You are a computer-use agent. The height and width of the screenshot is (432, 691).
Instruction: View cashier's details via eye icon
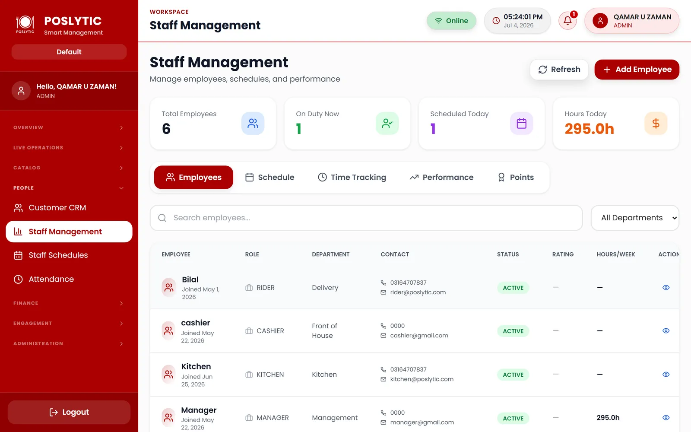click(666, 331)
